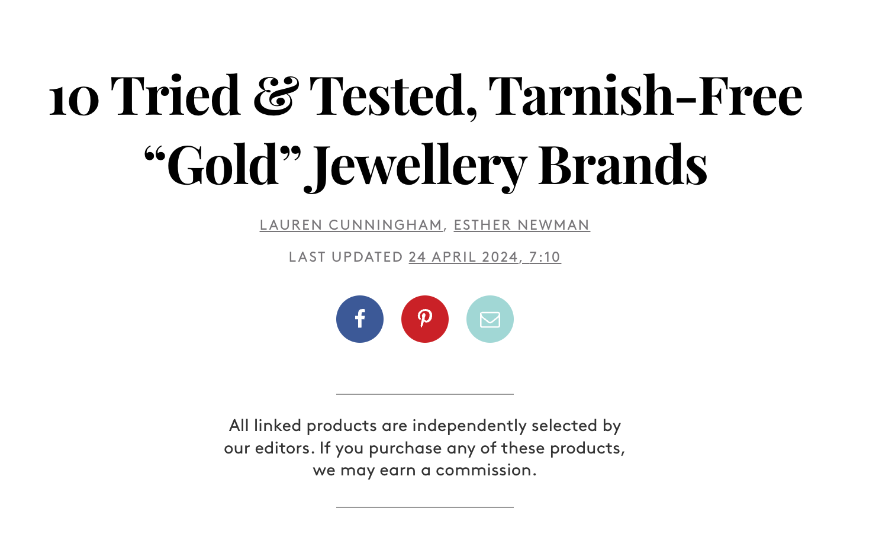
Task: Click the word "commission" in the disclaimer
Action: pyautogui.click(x=484, y=470)
